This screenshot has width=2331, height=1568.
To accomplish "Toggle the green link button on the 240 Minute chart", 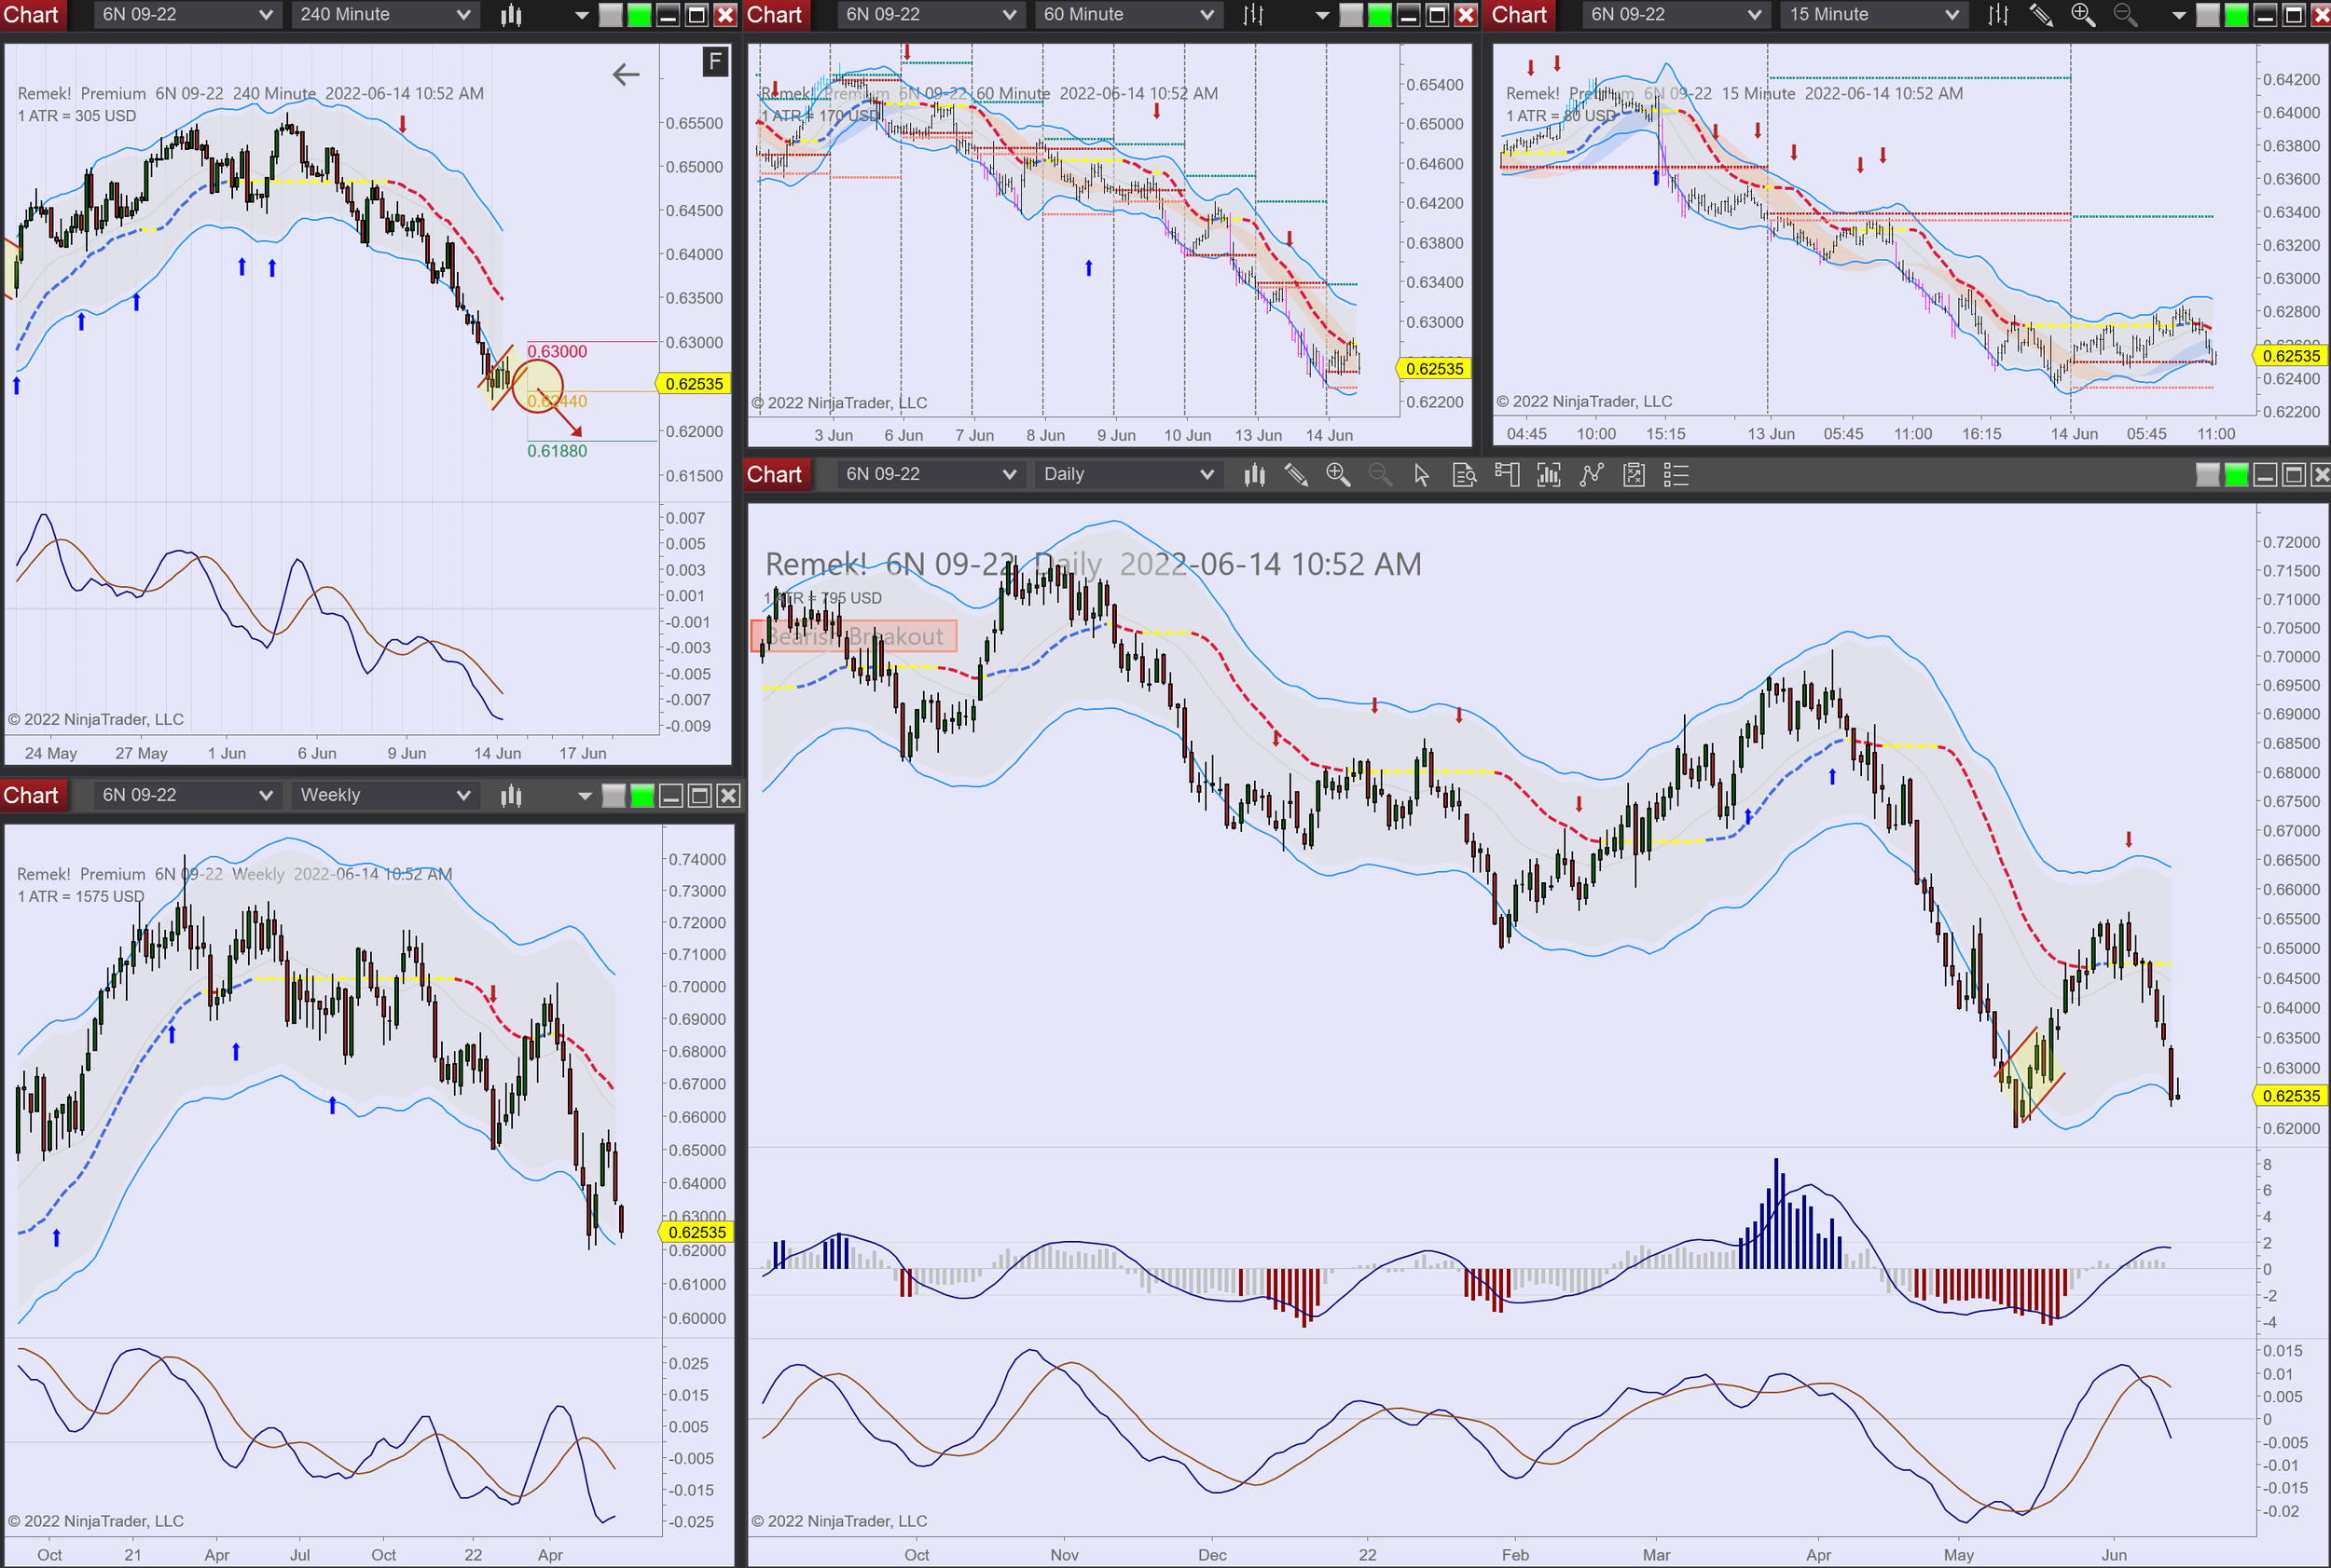I will point(639,15).
